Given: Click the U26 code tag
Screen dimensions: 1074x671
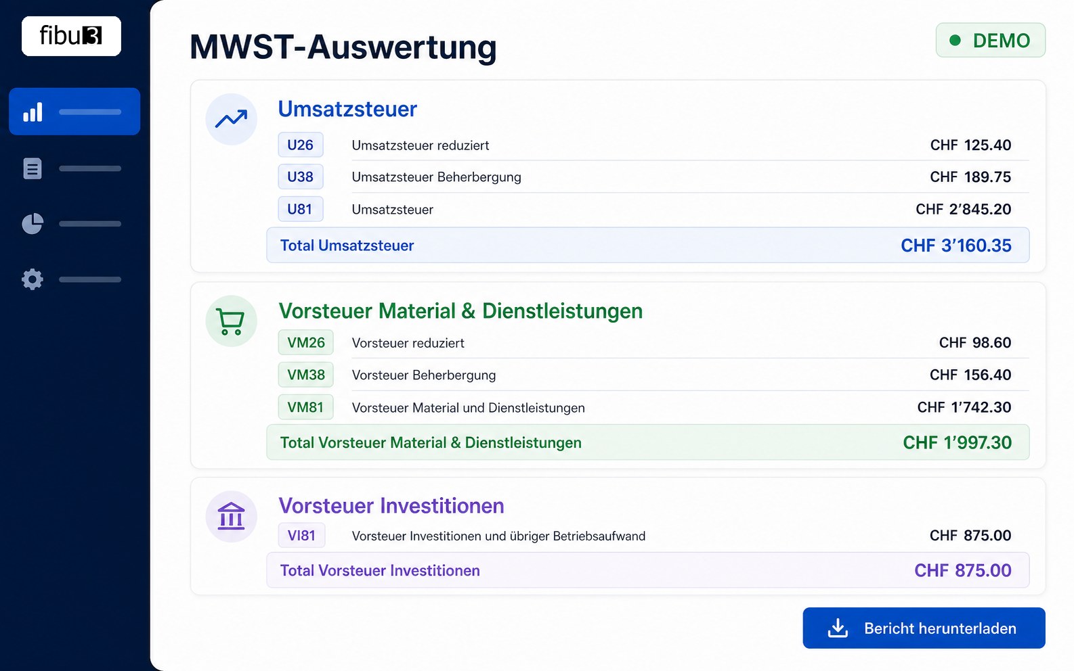Looking at the screenshot, I should 301,145.
